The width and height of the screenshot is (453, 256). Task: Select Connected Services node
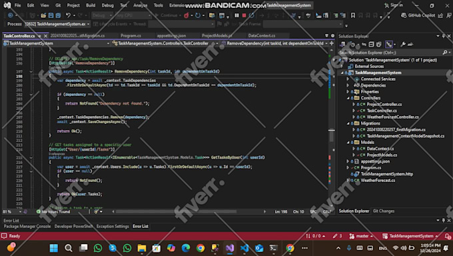click(x=378, y=79)
